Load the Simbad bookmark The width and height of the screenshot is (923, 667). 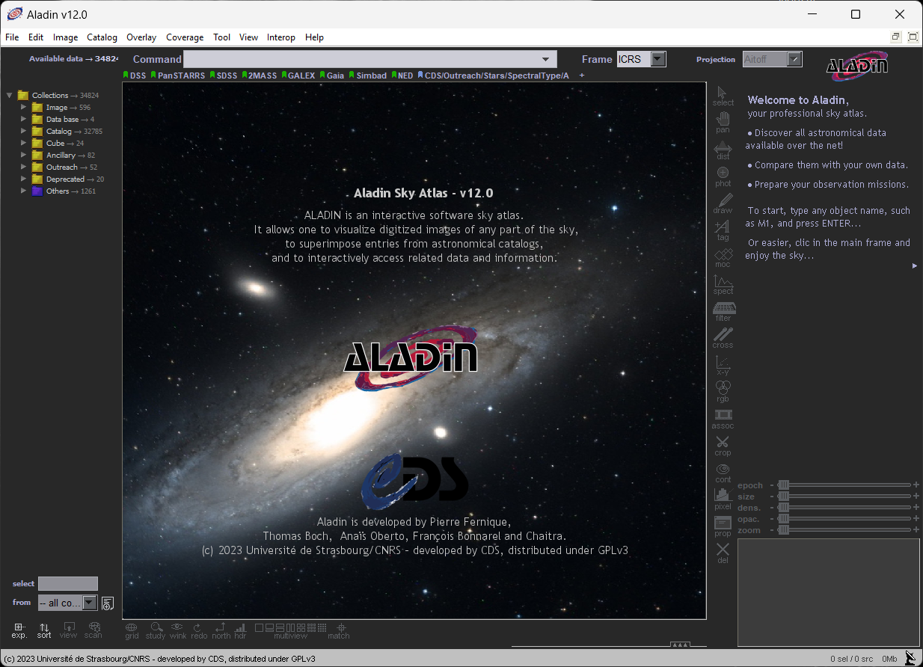tap(367, 76)
